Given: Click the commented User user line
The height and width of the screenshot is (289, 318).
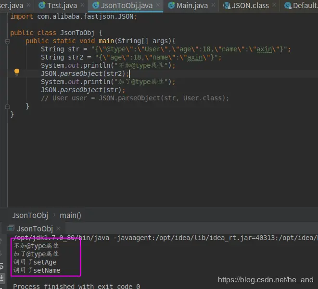Looking at the screenshot, I should tap(135, 98).
